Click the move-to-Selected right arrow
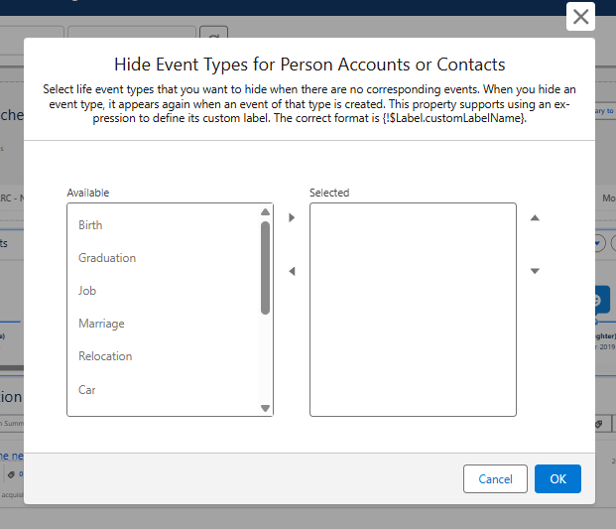This screenshot has width=616, height=529. tap(292, 217)
